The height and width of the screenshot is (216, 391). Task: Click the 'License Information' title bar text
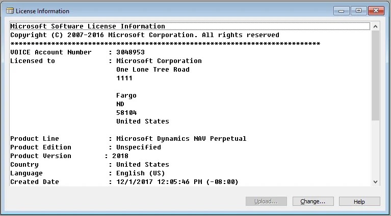click(42, 11)
